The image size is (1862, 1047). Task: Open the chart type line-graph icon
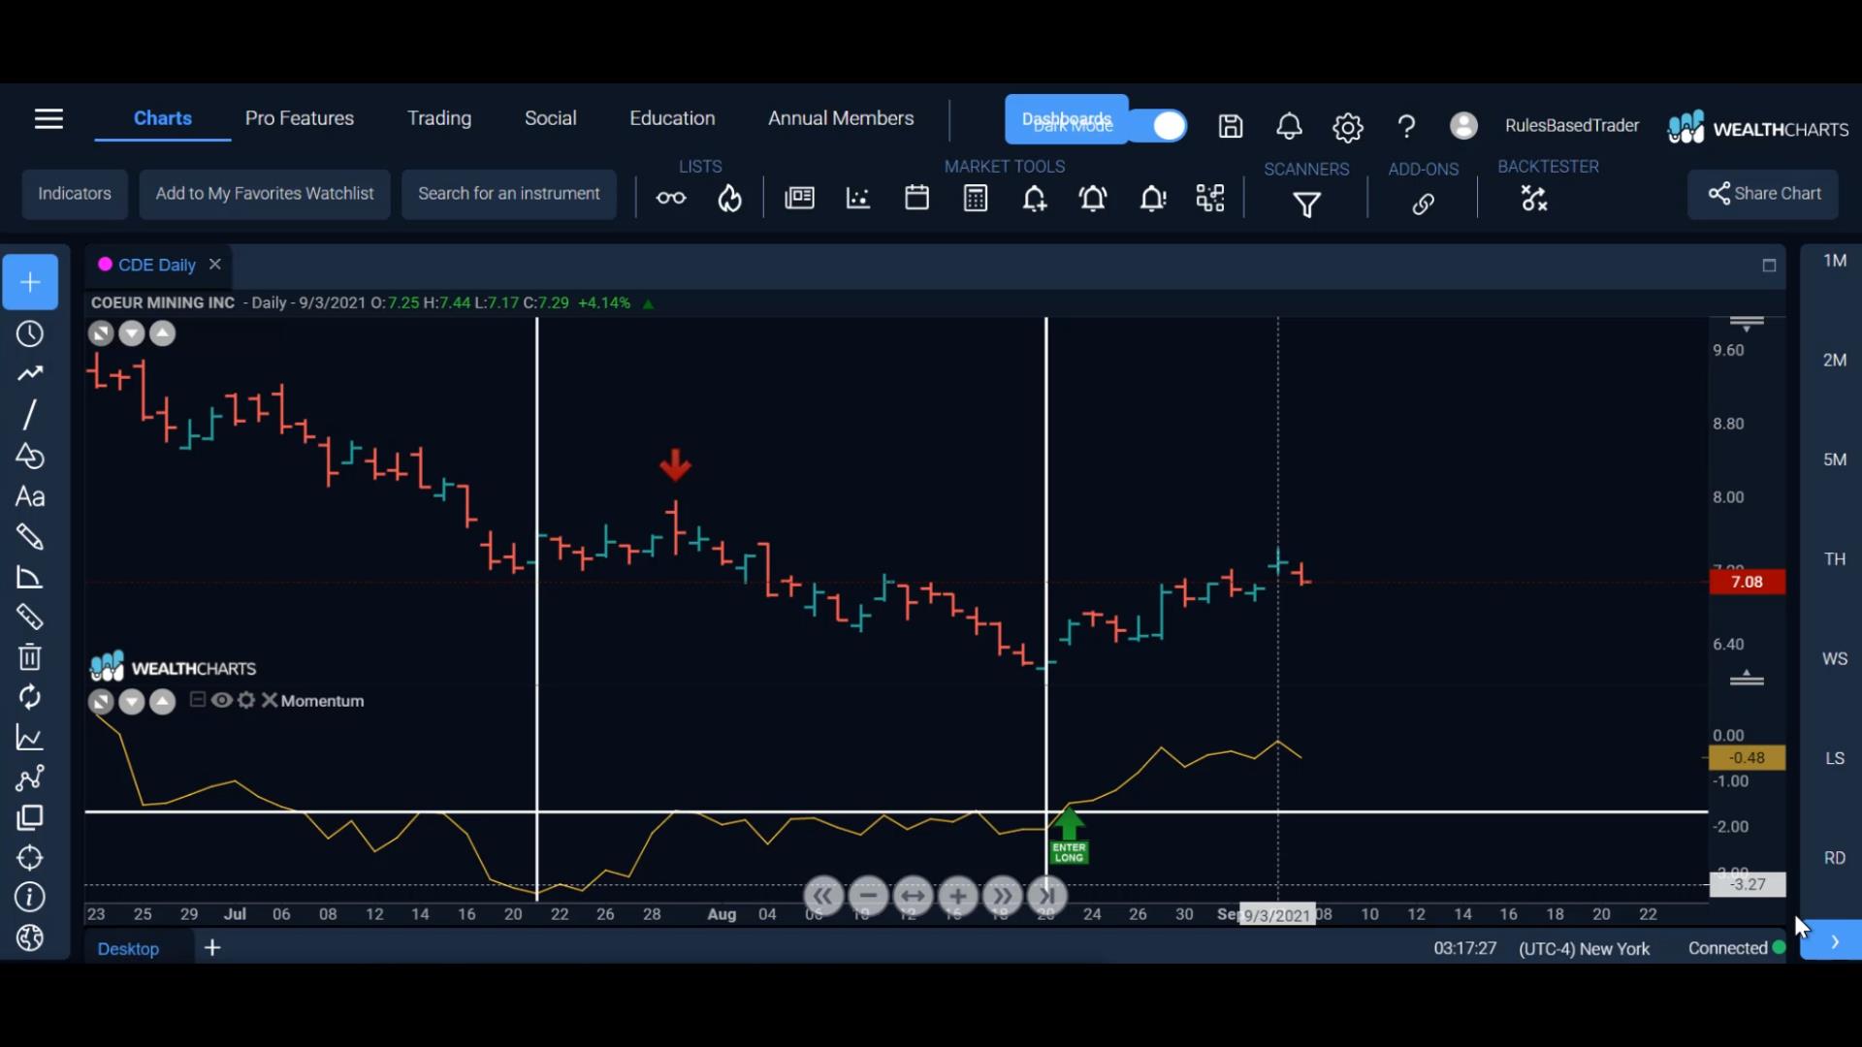click(x=30, y=738)
